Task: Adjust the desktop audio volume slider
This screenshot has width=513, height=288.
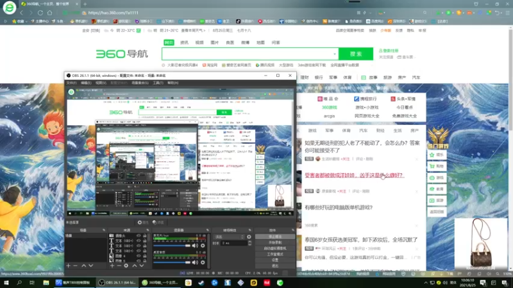Action: (172, 262)
